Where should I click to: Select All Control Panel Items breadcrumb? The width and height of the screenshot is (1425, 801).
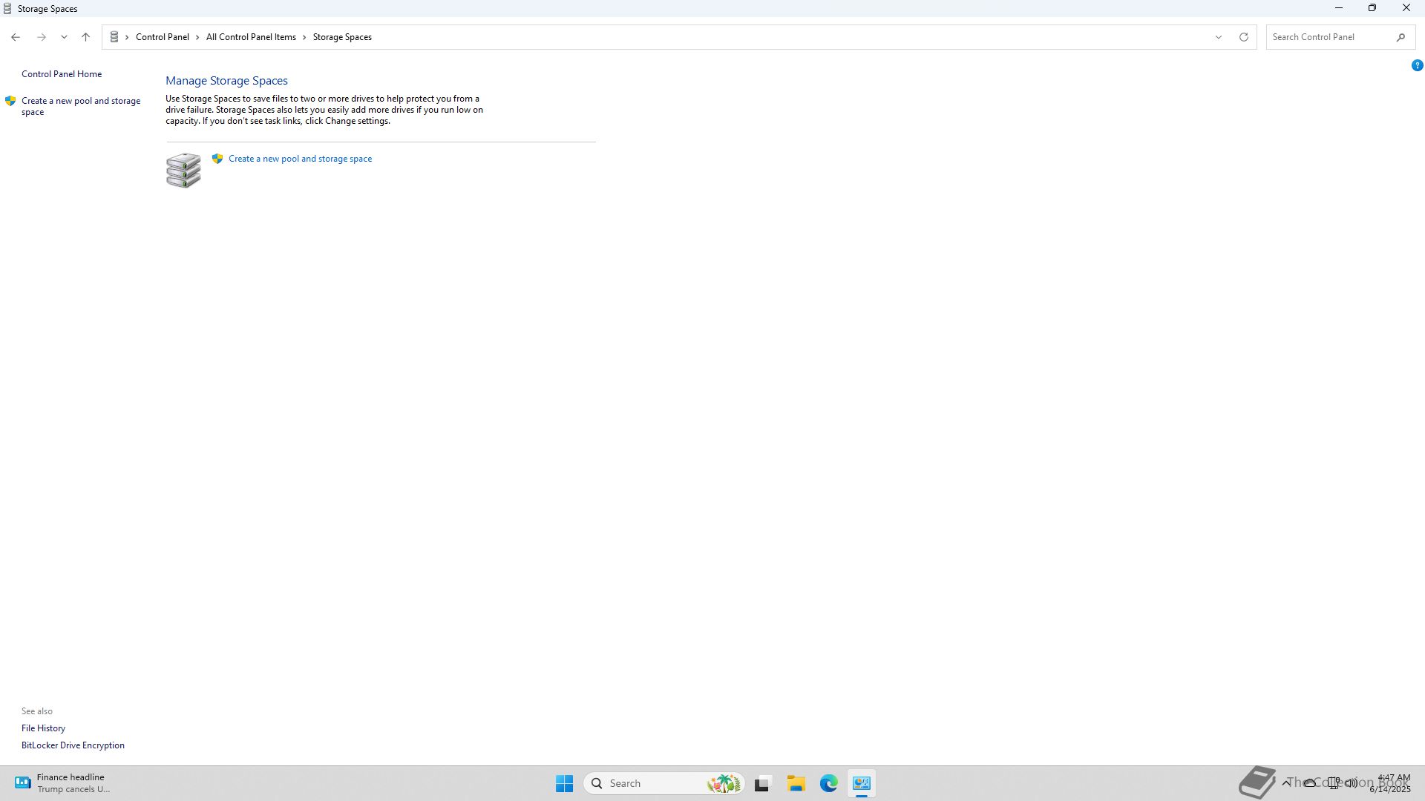coord(251,37)
